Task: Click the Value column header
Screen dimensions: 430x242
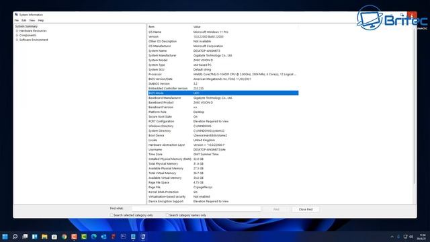Action: tap(245, 27)
